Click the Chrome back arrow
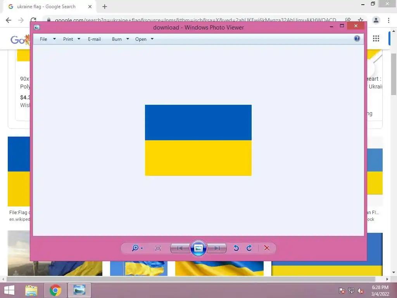This screenshot has width=397, height=298. click(x=9, y=20)
